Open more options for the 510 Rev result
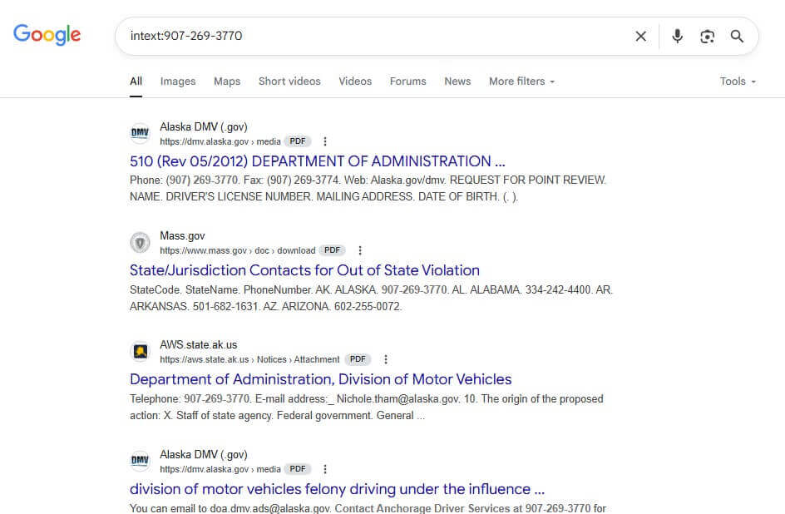This screenshot has width=785, height=514. 325,141
